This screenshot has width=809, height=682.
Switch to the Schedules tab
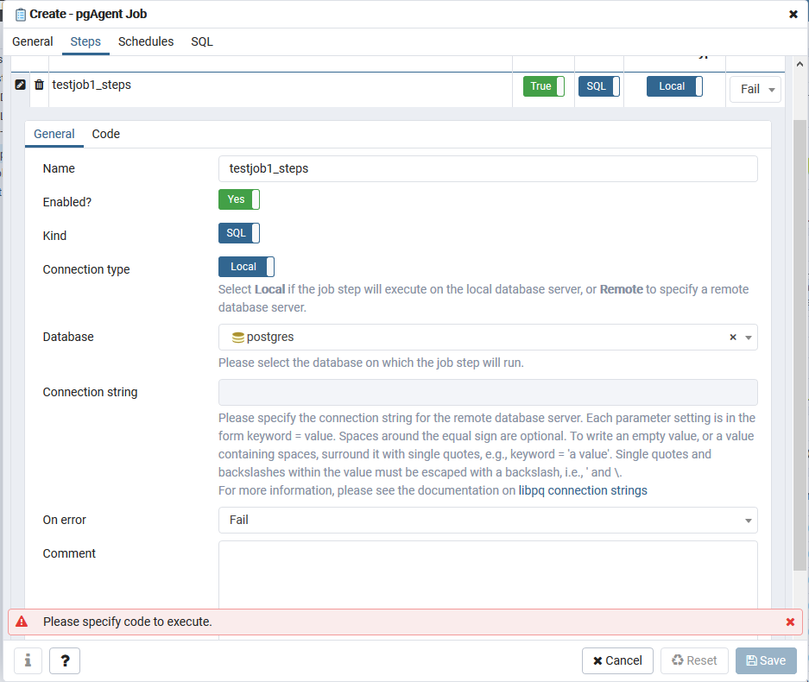(146, 41)
